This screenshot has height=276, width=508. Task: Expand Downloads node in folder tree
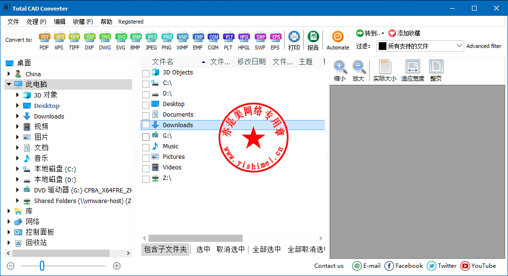click(x=17, y=116)
